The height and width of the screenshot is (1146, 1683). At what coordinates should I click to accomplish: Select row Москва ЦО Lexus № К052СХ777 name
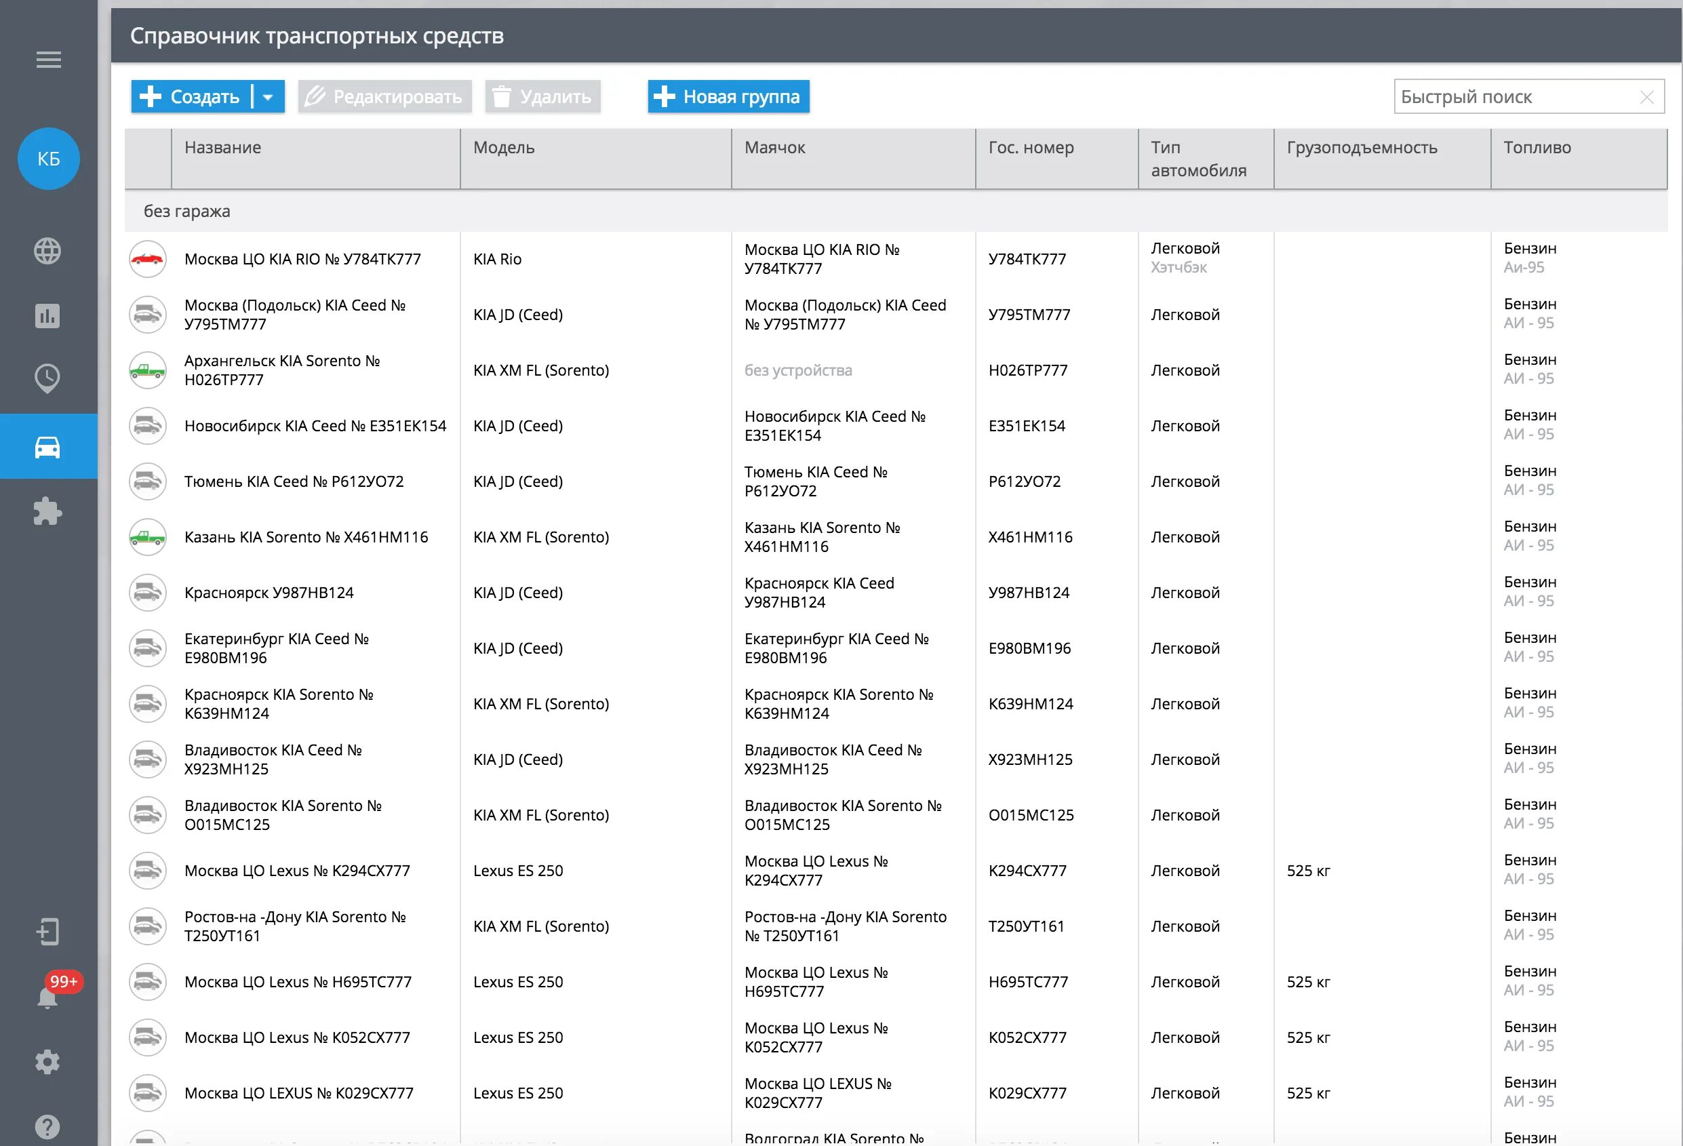(x=297, y=1038)
